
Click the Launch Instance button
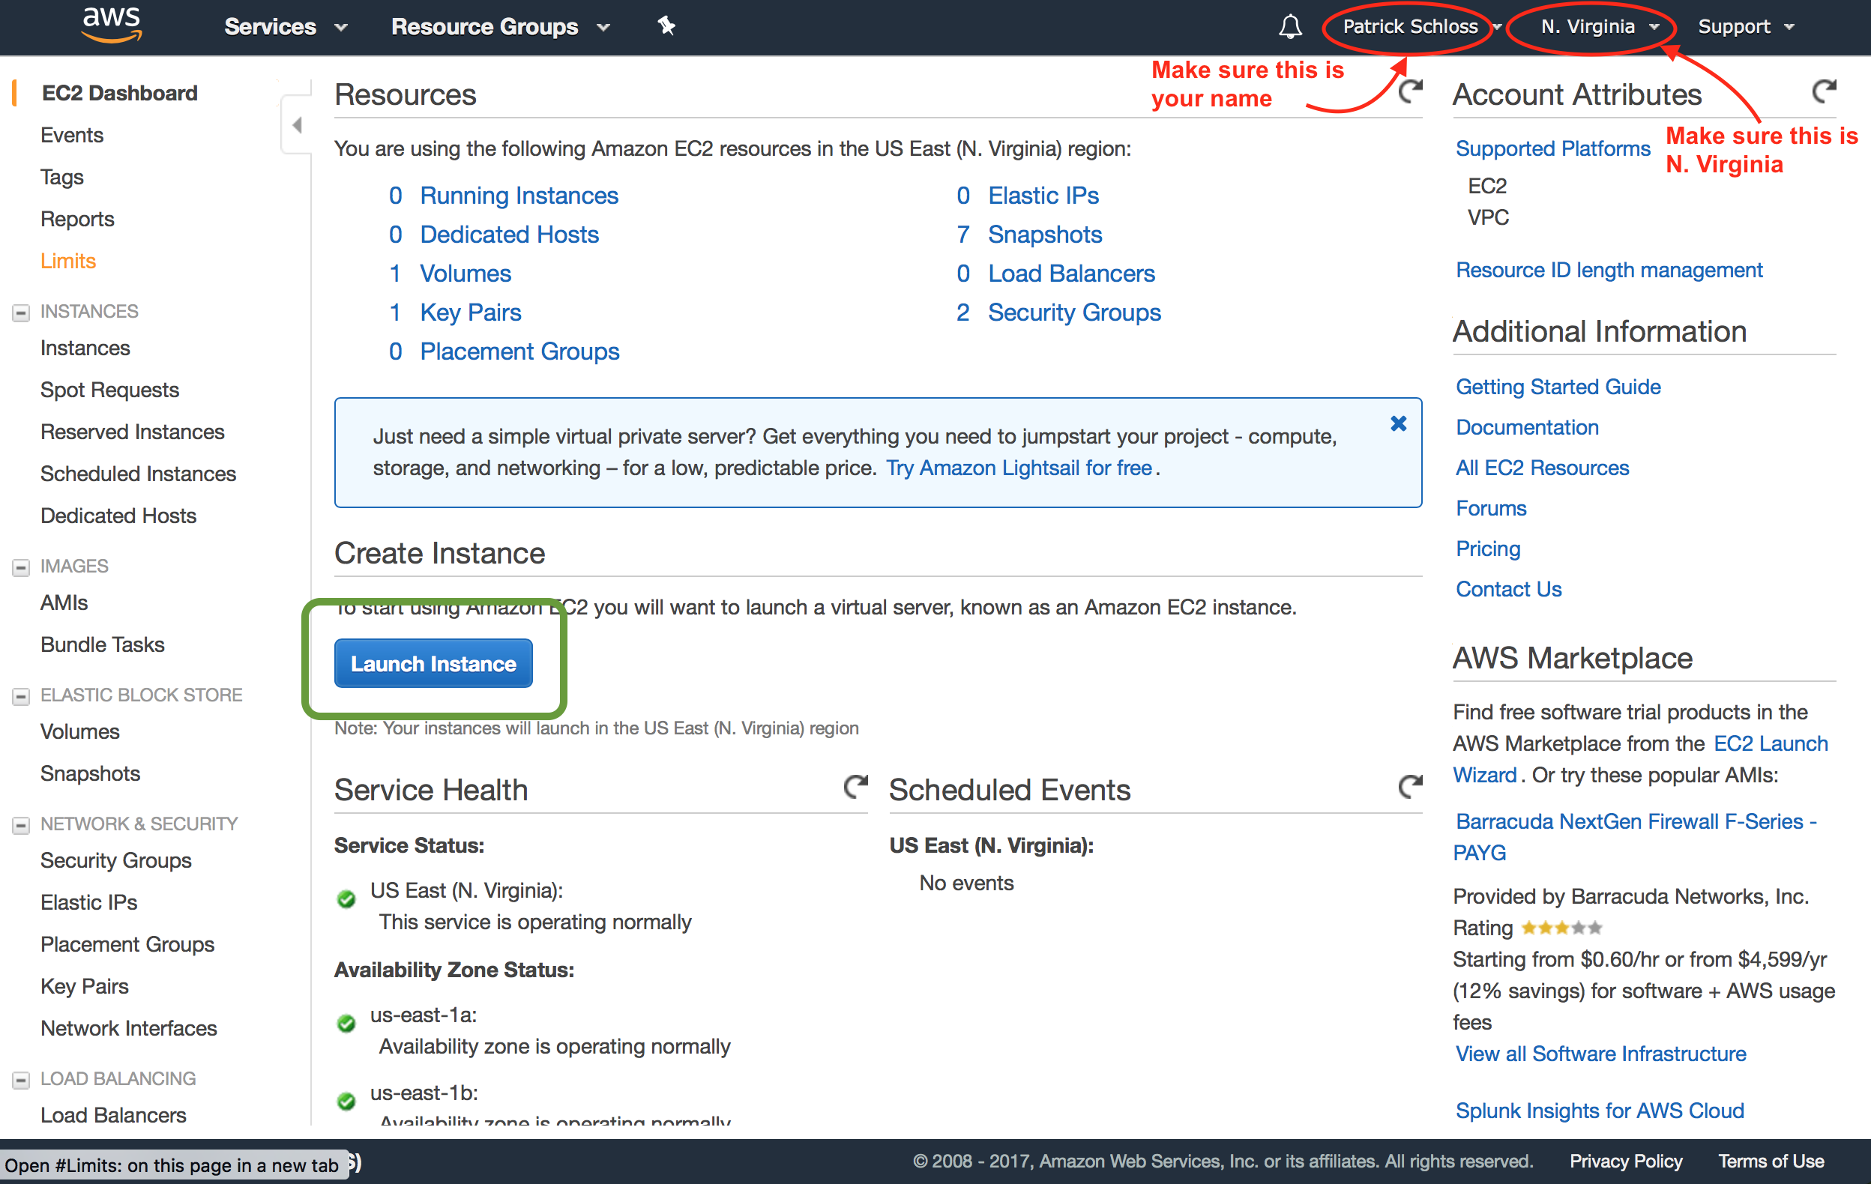tap(433, 662)
